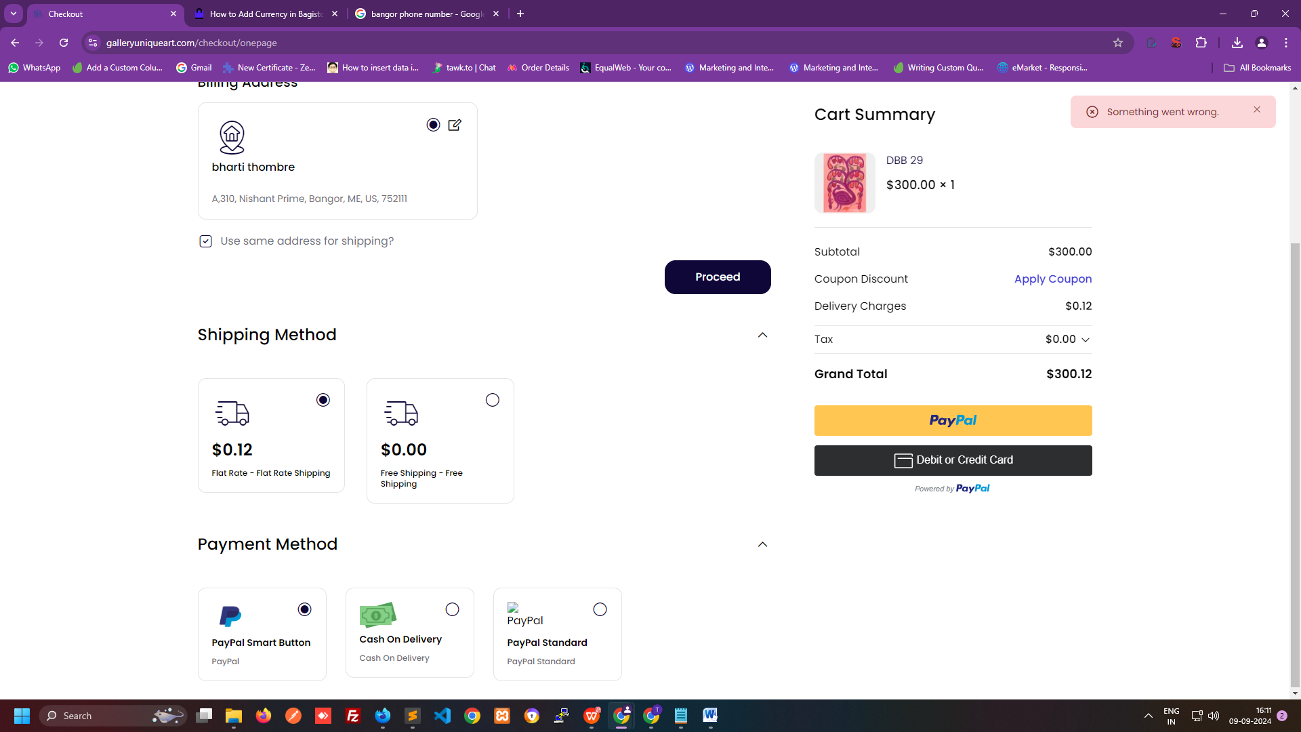
Task: Click the Proceed button
Action: tap(718, 277)
